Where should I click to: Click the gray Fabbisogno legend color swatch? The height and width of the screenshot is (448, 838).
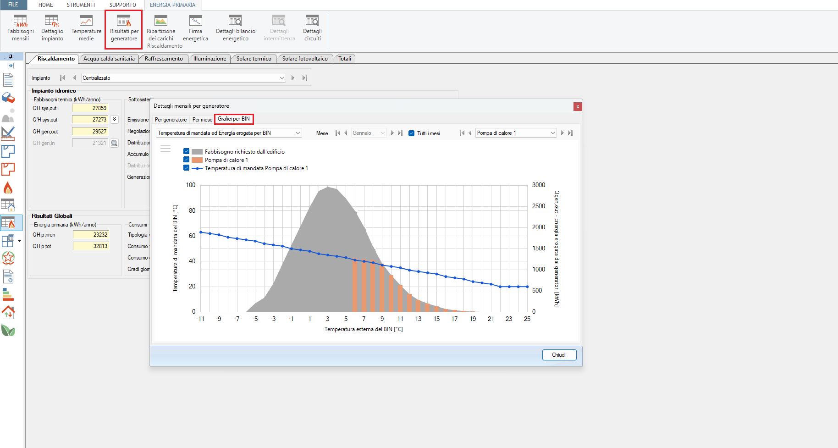tap(197, 151)
